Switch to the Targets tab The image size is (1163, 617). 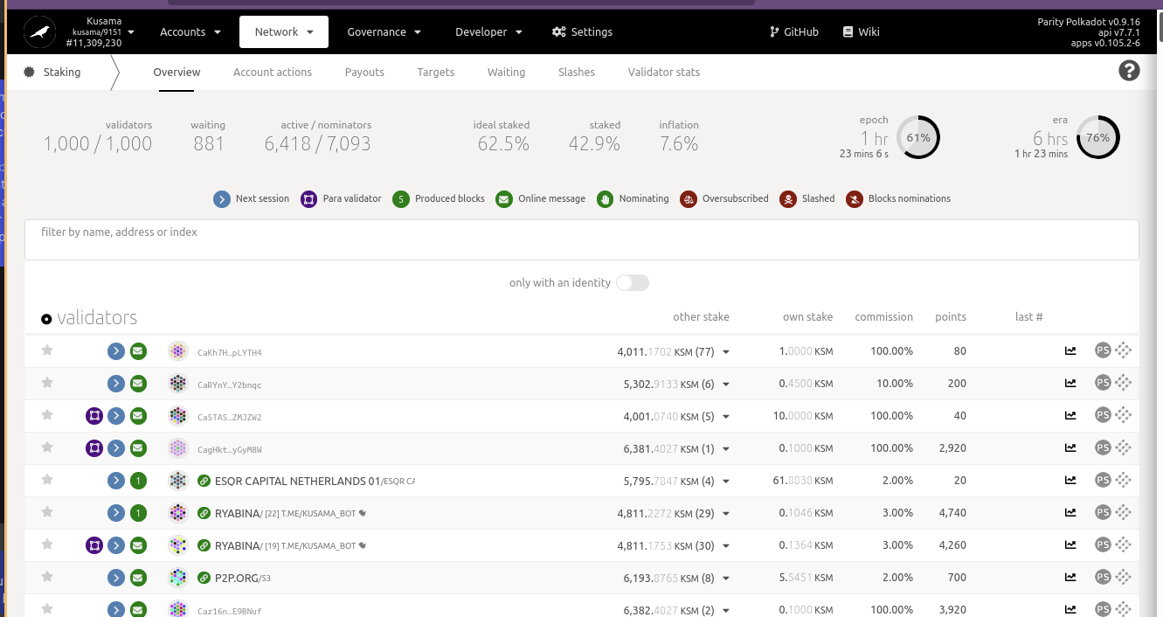point(436,72)
